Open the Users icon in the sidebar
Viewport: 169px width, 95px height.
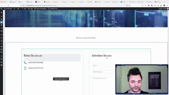point(1,41)
